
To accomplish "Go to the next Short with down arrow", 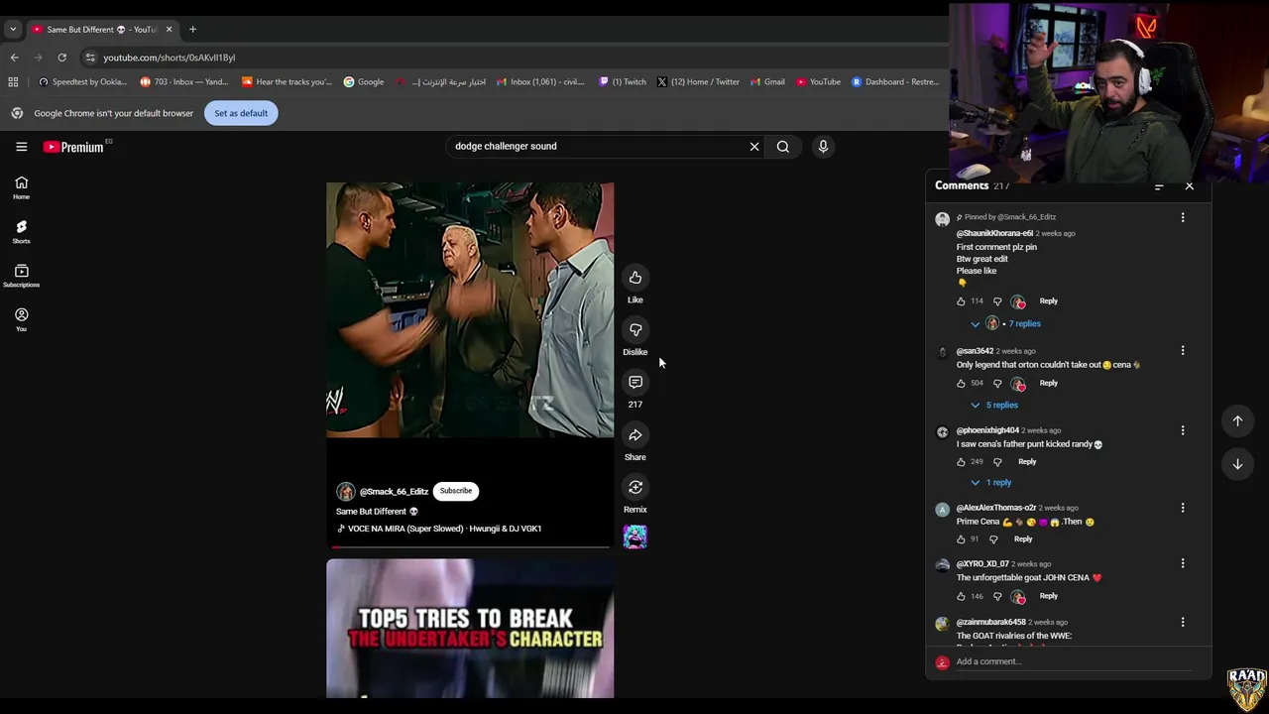I will click(x=1237, y=464).
